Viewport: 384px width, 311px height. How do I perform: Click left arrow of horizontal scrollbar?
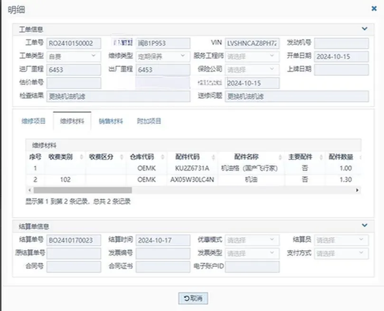(x=28, y=190)
